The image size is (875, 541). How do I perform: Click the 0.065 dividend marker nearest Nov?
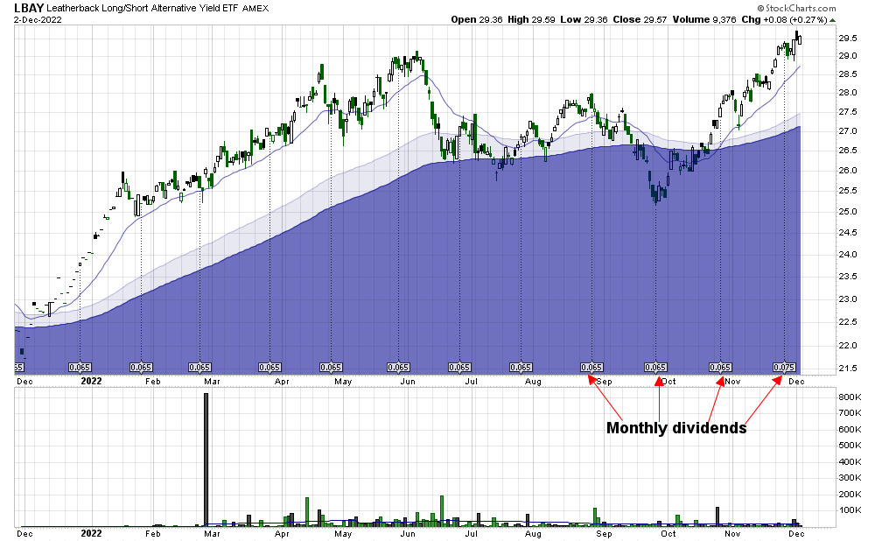(x=720, y=368)
